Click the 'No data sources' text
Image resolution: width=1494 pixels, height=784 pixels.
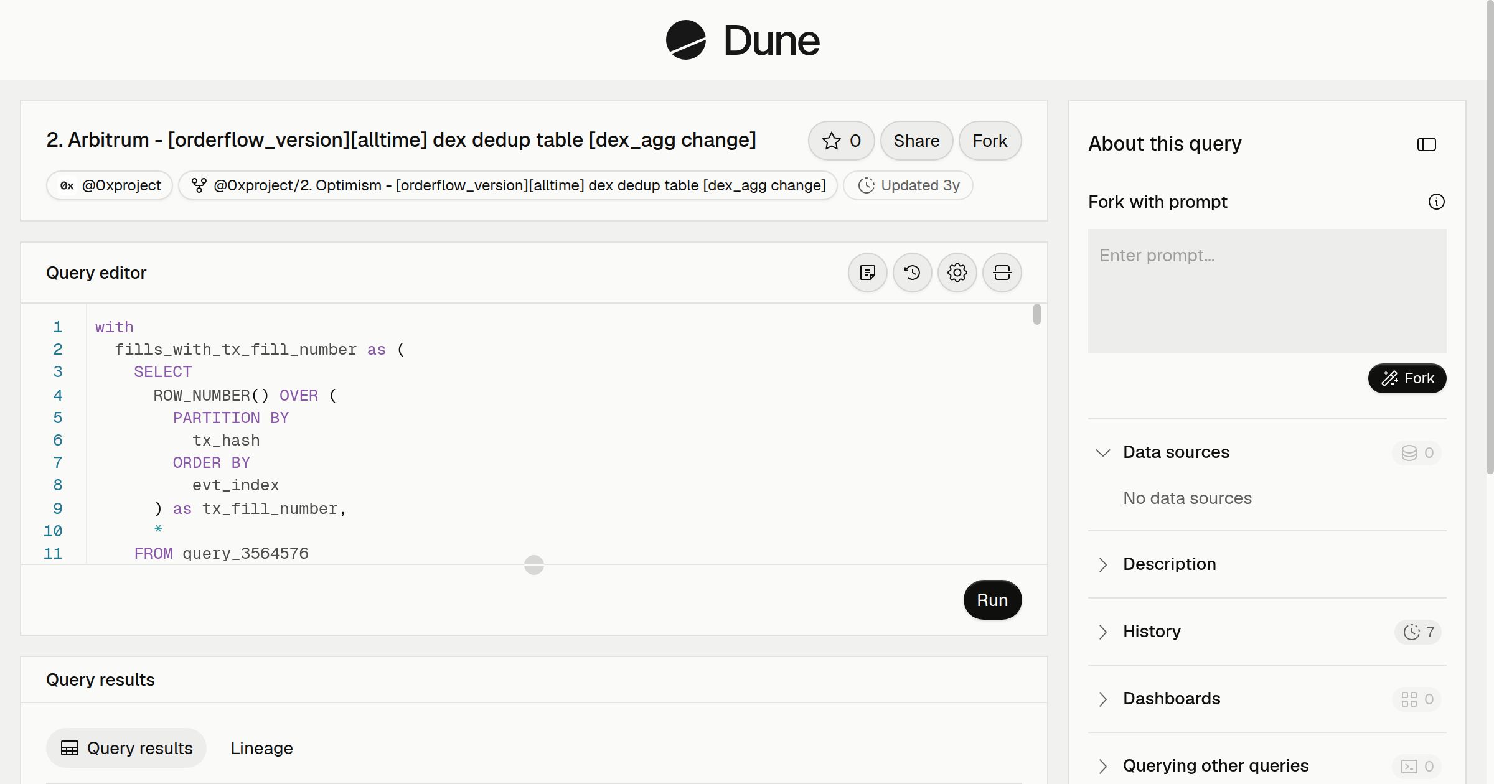coord(1187,498)
